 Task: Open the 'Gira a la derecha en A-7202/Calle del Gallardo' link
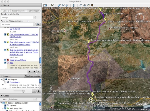tap(24, 36)
